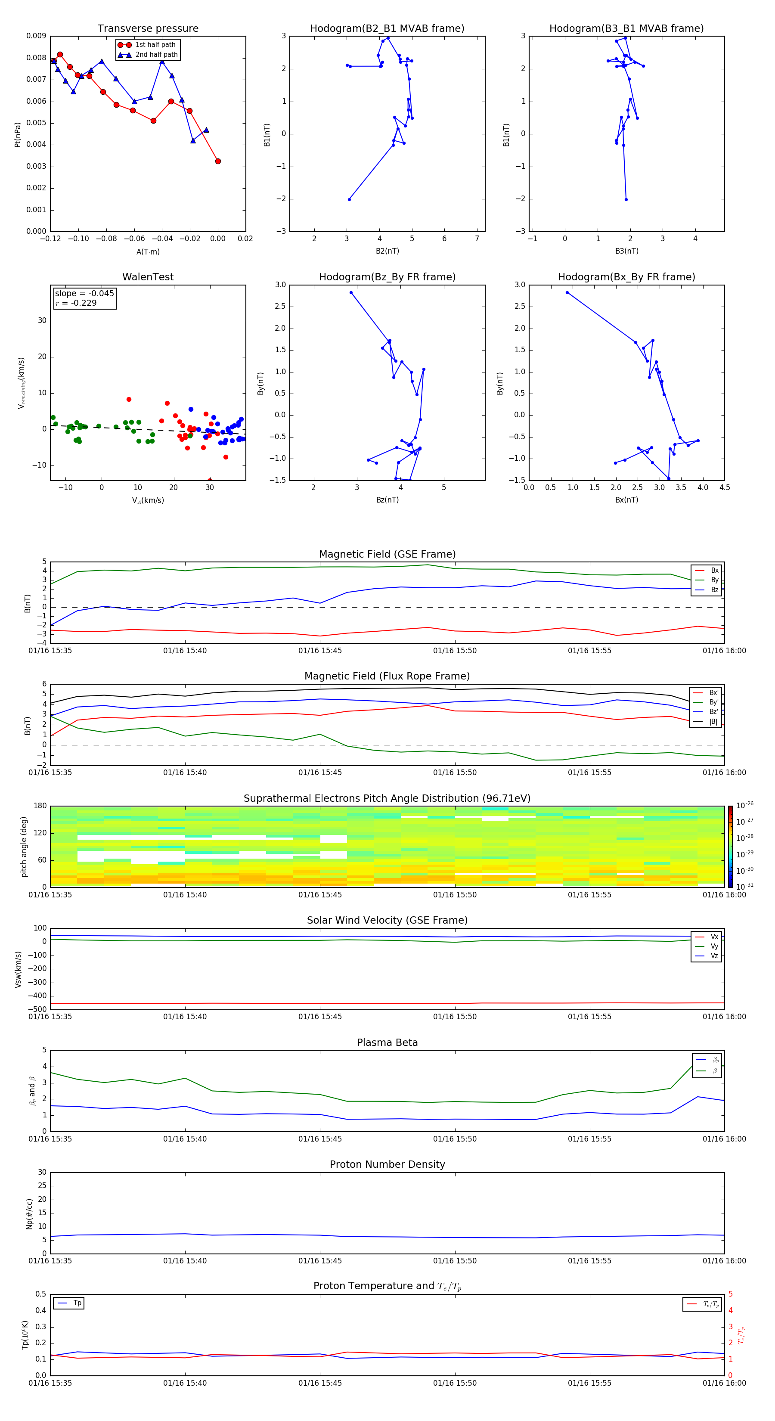Select the Bz' entry in the Flux Rope legend
This screenshot has width=775, height=1421.
(x=706, y=712)
